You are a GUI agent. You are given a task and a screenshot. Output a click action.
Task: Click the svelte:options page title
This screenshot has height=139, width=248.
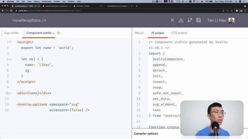tap(29, 20)
